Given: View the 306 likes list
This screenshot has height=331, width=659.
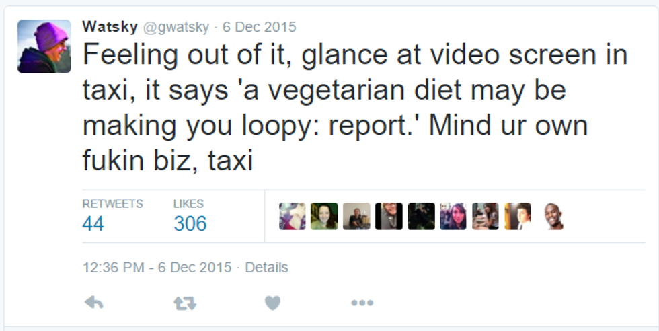Looking at the screenshot, I should pyautogui.click(x=190, y=223).
